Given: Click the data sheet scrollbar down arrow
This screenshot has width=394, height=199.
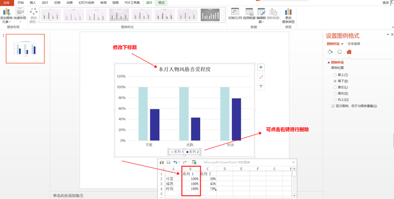Looking at the screenshot, I should [x=294, y=196].
